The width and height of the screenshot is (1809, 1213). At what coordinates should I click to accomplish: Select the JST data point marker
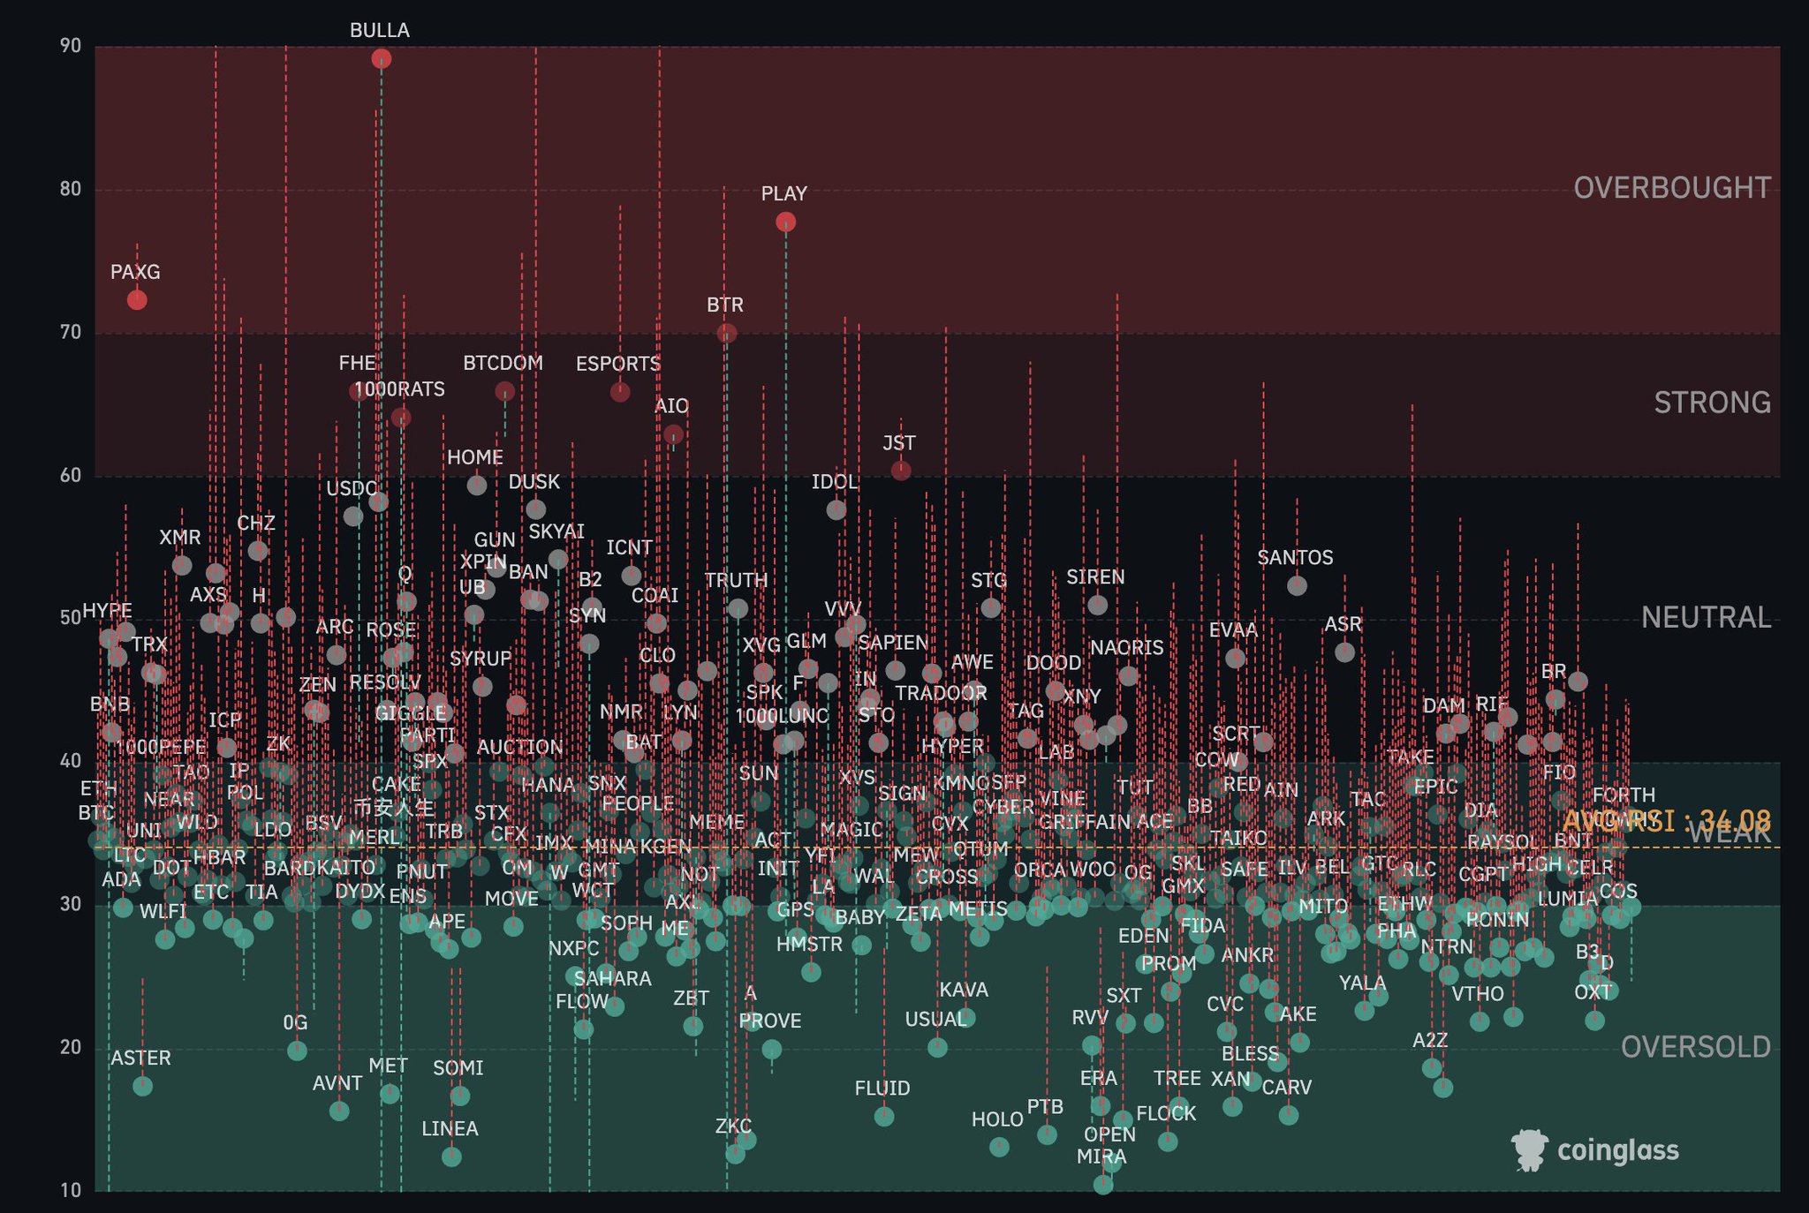[901, 471]
